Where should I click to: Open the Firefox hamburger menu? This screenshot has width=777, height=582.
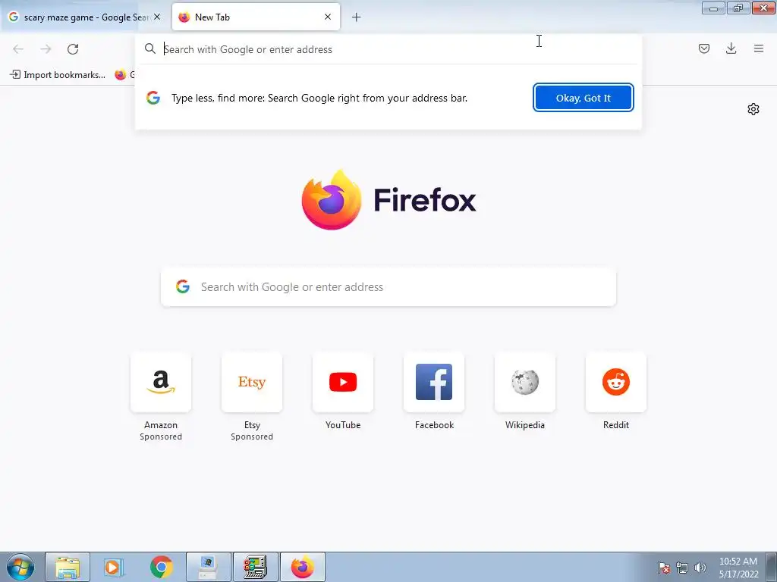(759, 48)
